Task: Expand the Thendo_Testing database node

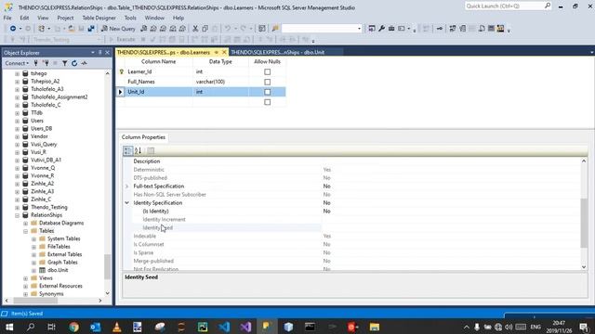Action: 17,207
